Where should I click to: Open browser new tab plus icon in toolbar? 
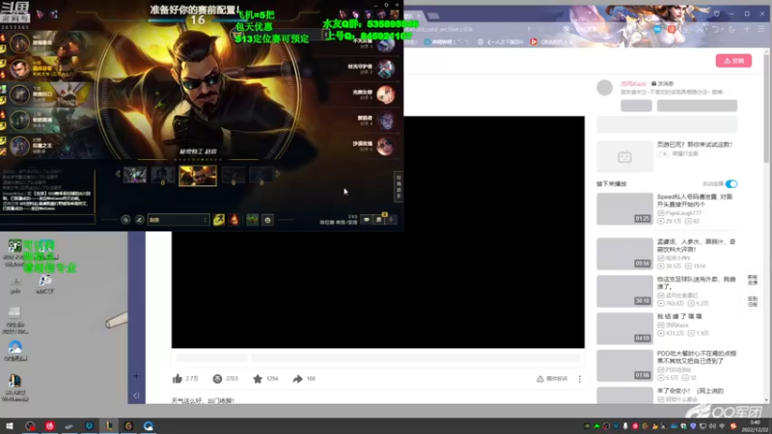coord(746,29)
